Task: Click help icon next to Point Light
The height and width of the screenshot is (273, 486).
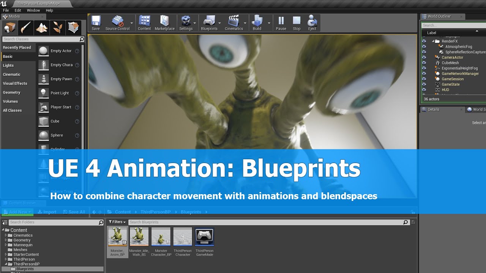Action: [x=77, y=93]
